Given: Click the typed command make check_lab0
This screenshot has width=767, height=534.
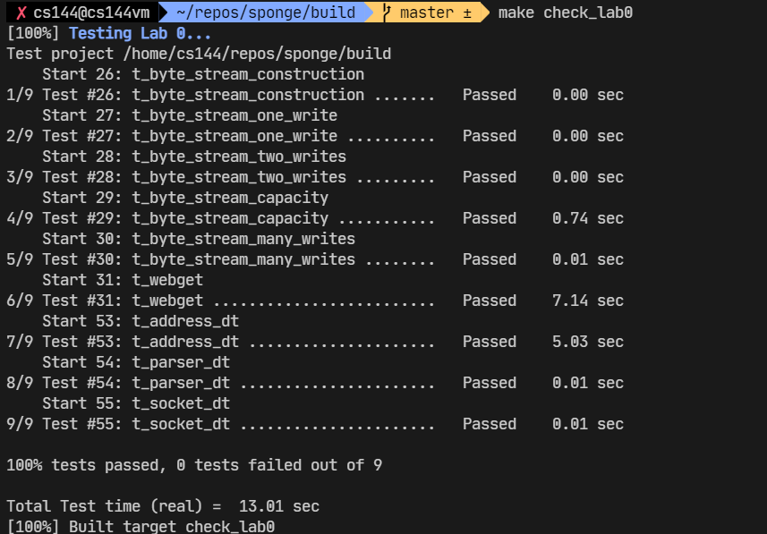Looking at the screenshot, I should 559,13.
